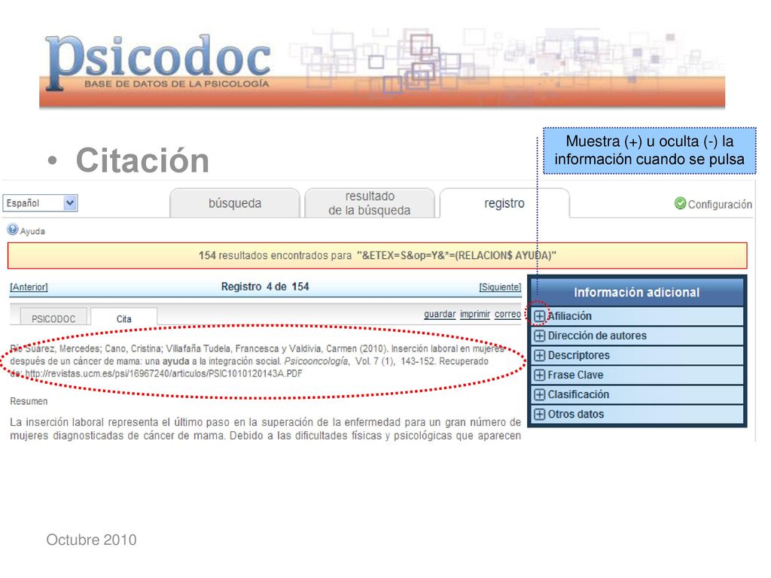Click the Otros datos label

point(576,415)
